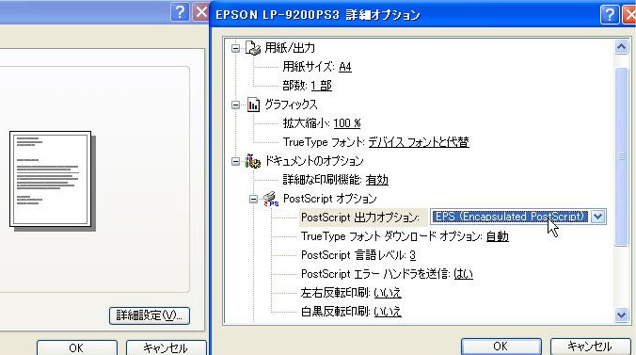The height and width of the screenshot is (355, 636).
Task: Click the 拡大縮小 value 100 %
Action: 347,123
